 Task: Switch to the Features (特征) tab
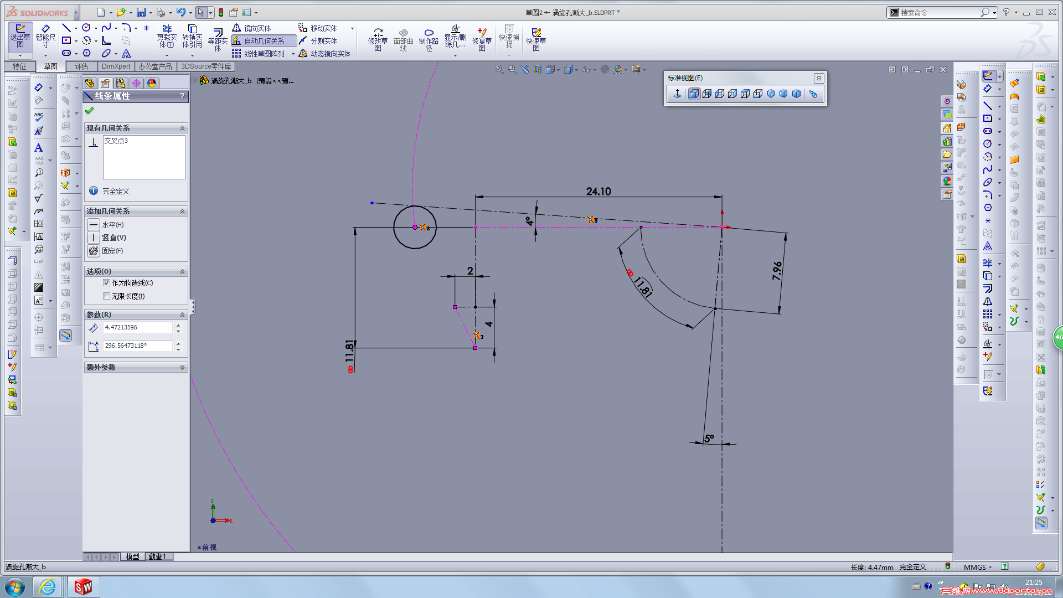20,66
